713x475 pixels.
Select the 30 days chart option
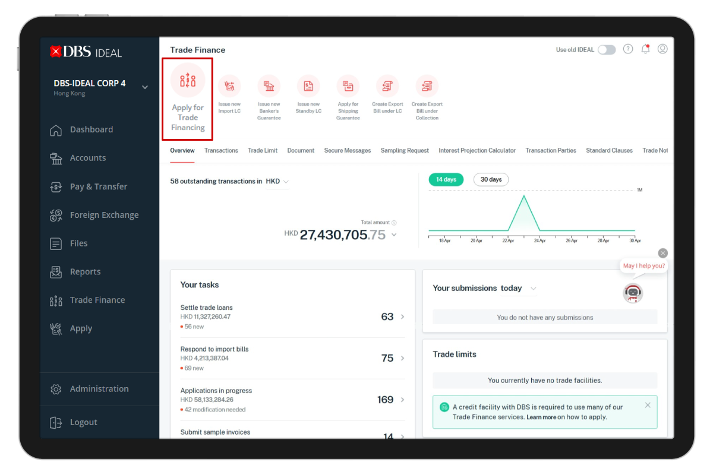491,179
